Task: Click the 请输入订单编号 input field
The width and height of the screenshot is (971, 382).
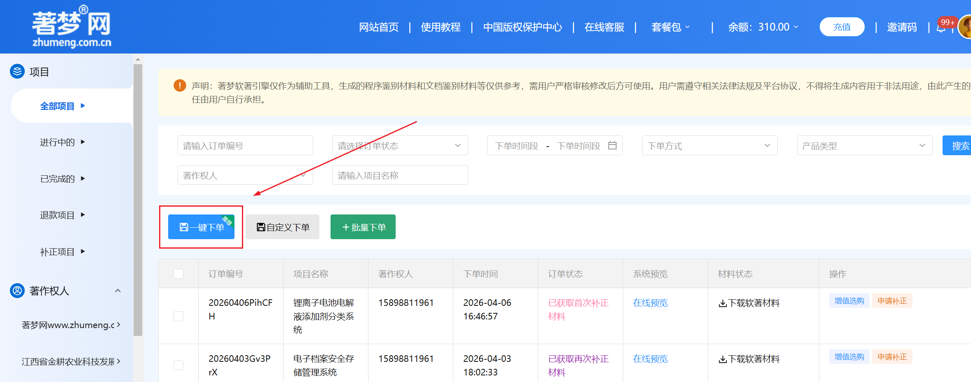Action: pos(245,145)
